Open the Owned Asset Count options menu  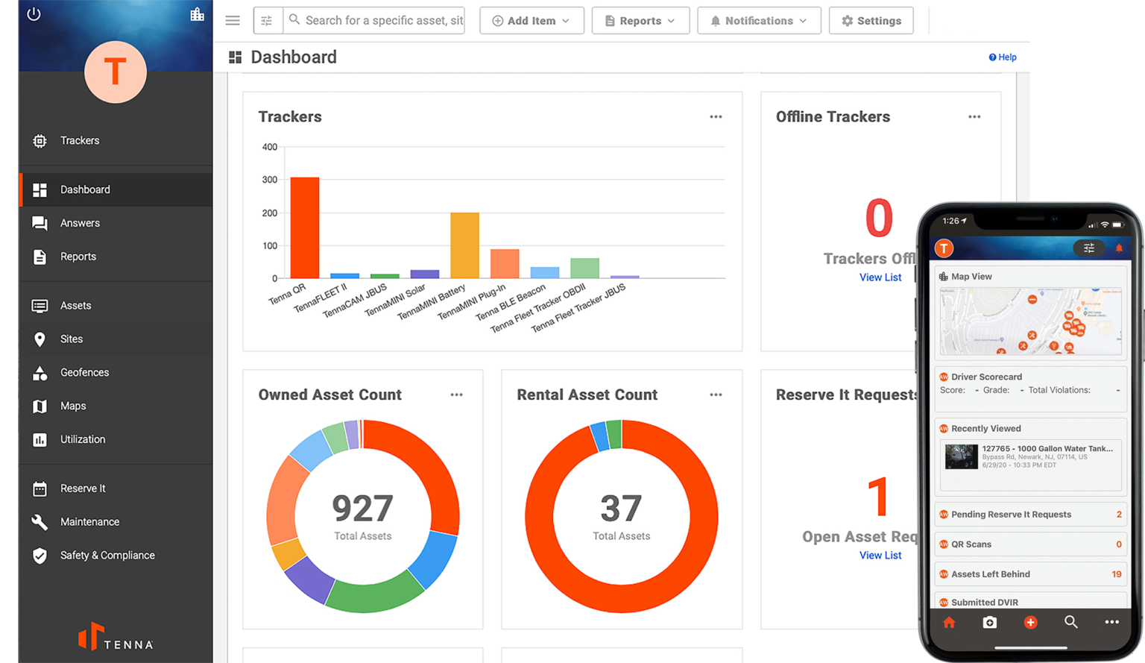(456, 395)
